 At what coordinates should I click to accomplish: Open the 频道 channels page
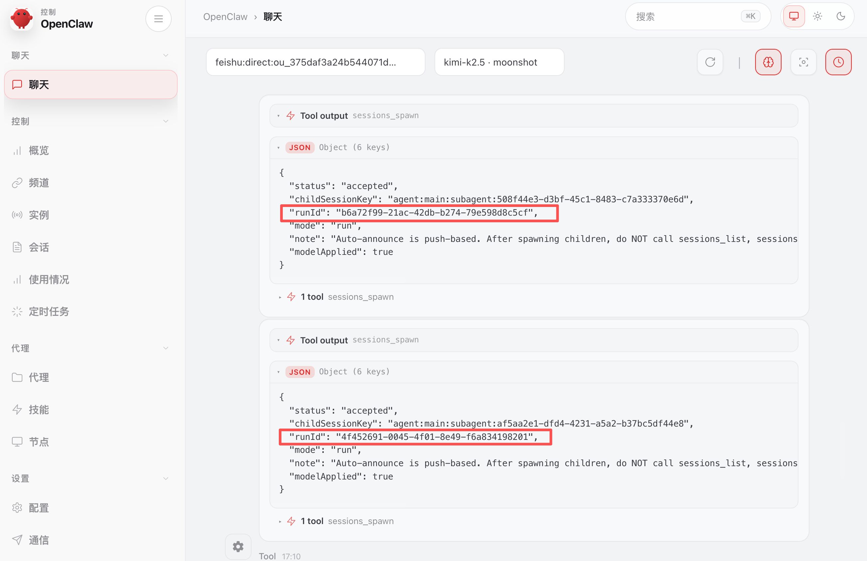[39, 183]
